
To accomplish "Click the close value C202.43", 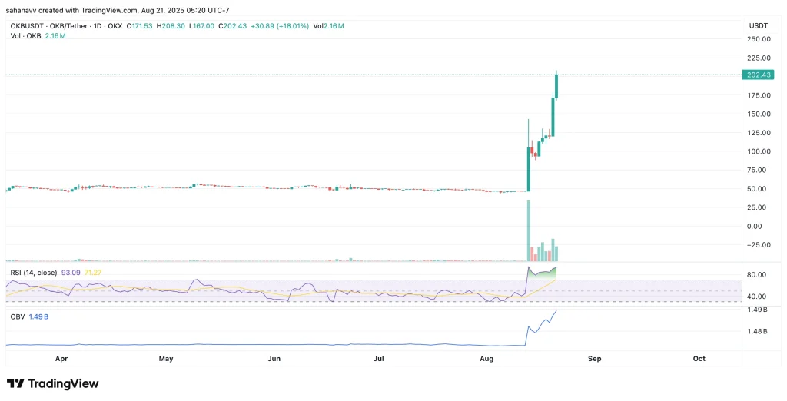I will point(232,26).
